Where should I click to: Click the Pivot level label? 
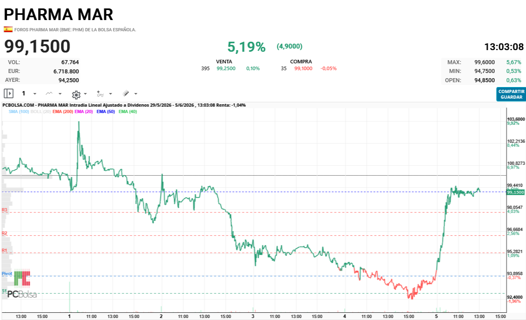7,273
